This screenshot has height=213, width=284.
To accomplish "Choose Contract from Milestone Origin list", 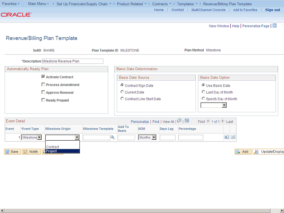I will point(62,147).
